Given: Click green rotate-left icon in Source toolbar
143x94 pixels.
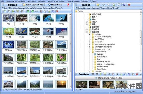Looking at the screenshot, I should click(28, 11).
